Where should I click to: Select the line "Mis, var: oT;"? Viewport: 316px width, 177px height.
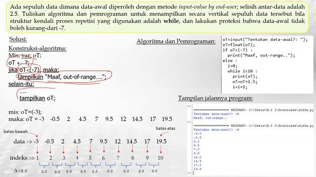click(25, 55)
